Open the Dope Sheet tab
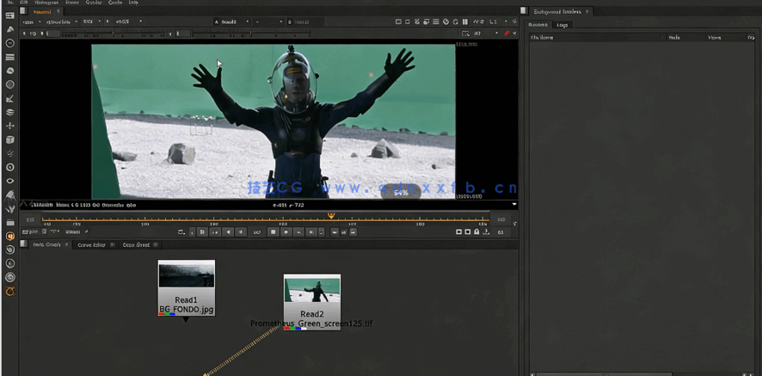 pos(136,245)
